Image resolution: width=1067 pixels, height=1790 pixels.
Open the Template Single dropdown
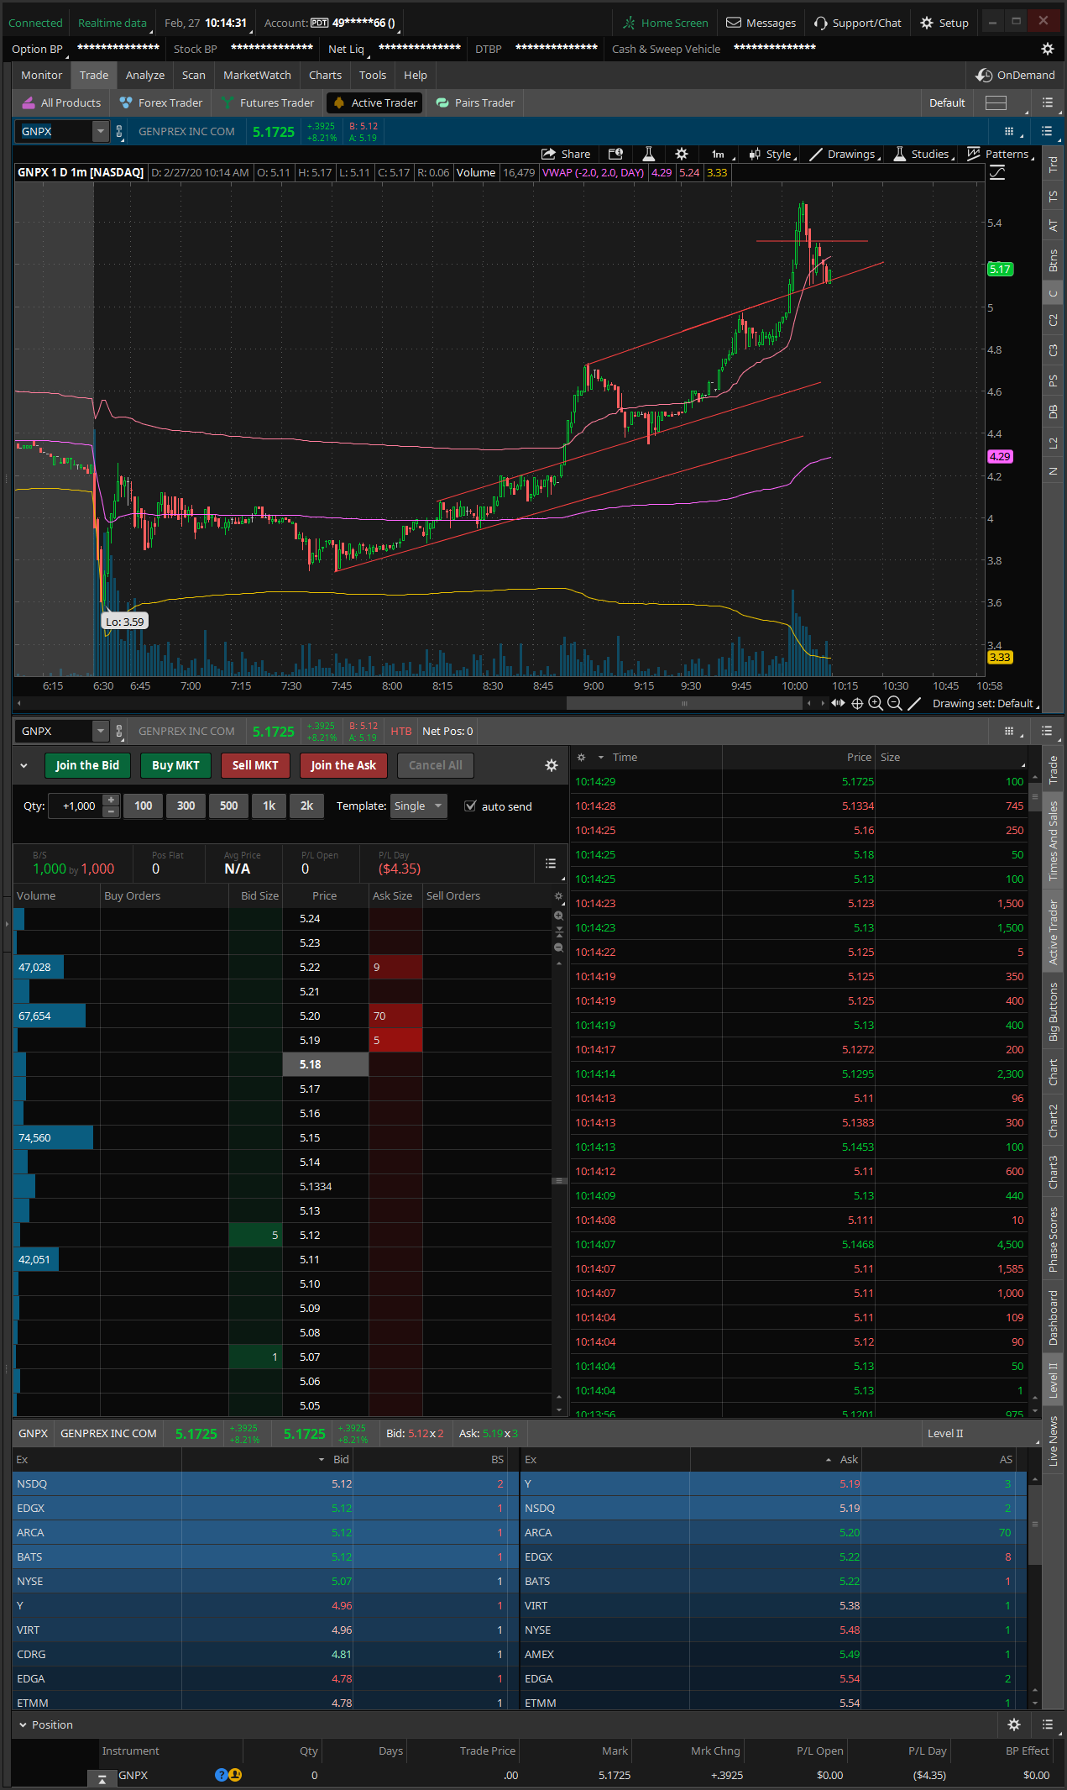419,806
